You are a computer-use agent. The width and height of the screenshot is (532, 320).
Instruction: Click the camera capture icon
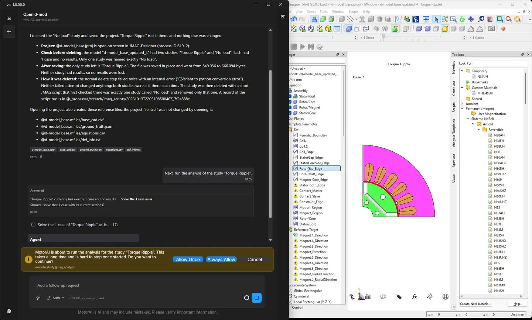491,29
